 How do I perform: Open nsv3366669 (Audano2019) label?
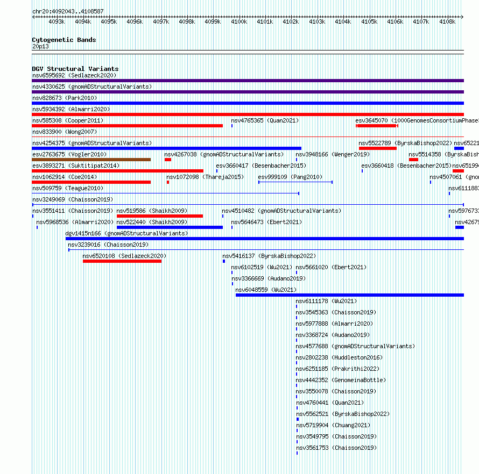click(x=269, y=278)
